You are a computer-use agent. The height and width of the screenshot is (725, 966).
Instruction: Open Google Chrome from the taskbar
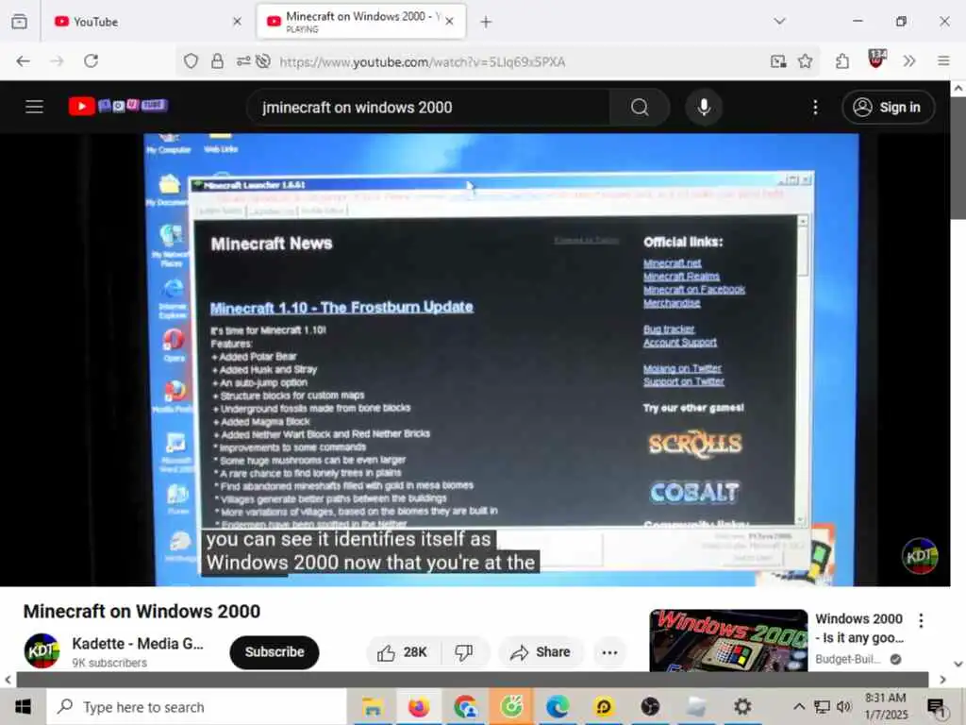(465, 706)
